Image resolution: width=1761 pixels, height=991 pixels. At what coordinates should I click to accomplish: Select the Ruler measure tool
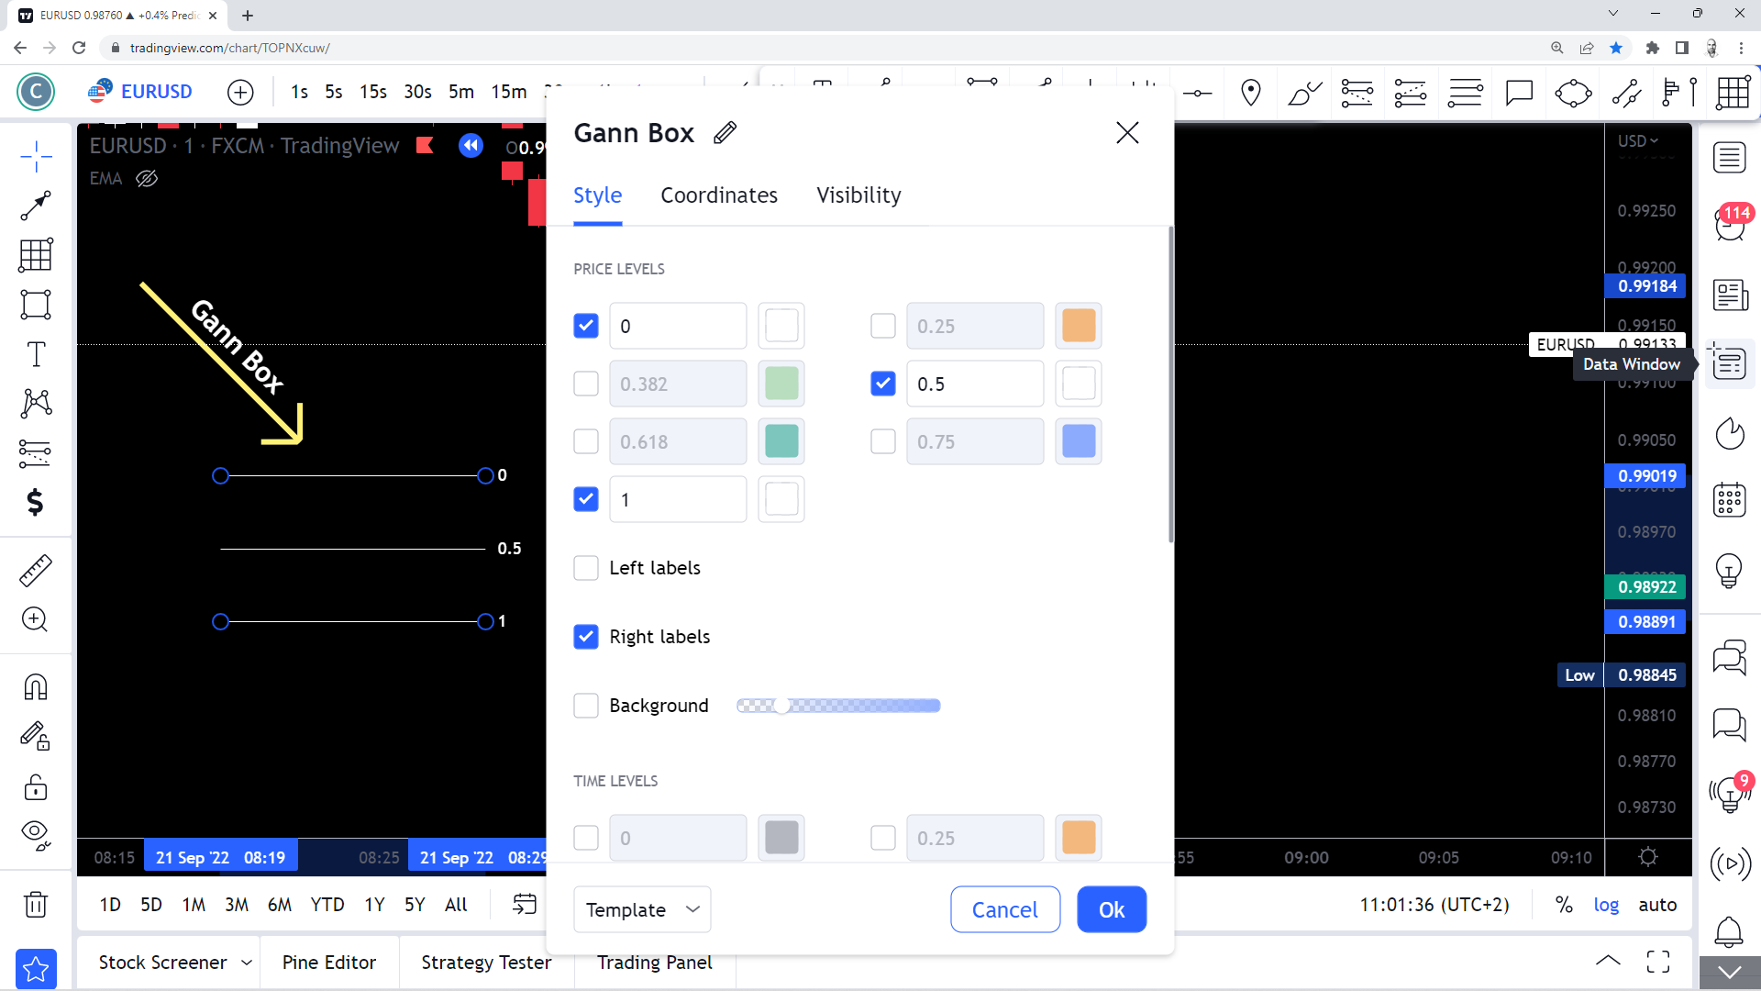point(35,571)
